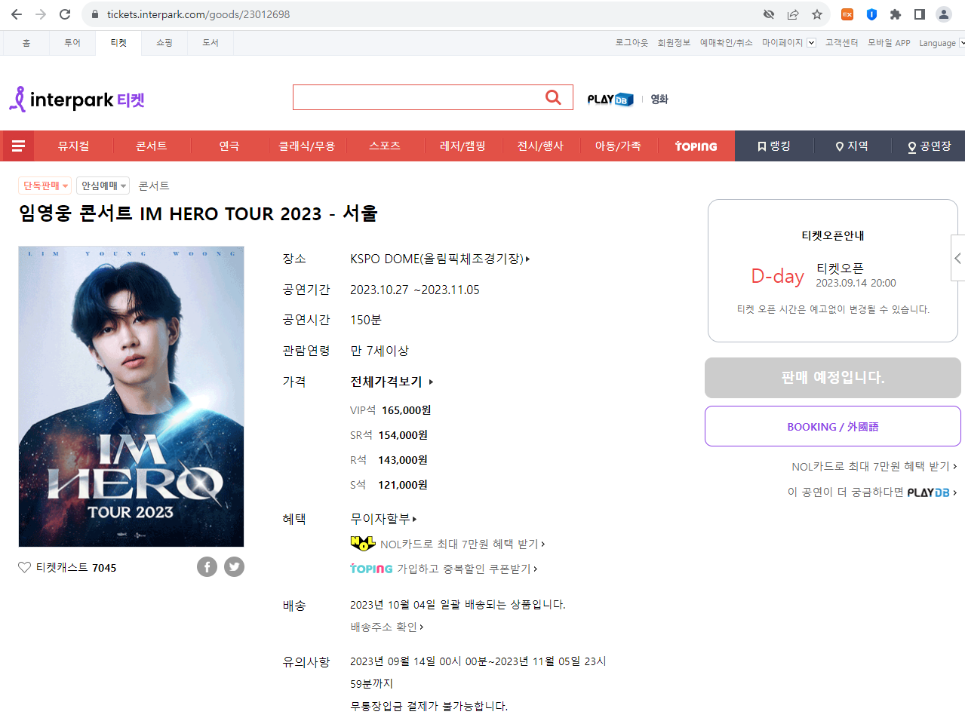965x727 pixels.
Task: Open the 고객센터 link
Action: tap(841, 43)
